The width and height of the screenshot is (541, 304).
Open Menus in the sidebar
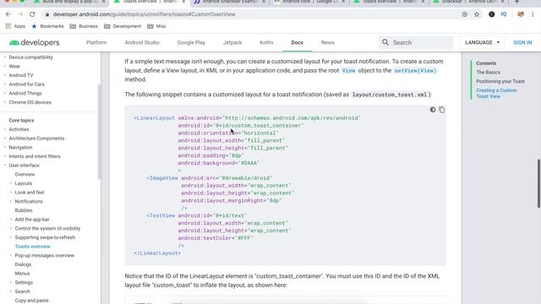[22, 274]
